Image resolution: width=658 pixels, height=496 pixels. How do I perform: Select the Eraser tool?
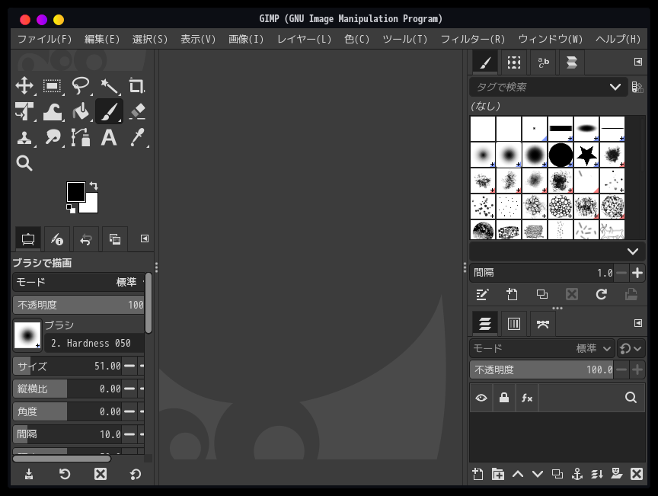point(137,112)
